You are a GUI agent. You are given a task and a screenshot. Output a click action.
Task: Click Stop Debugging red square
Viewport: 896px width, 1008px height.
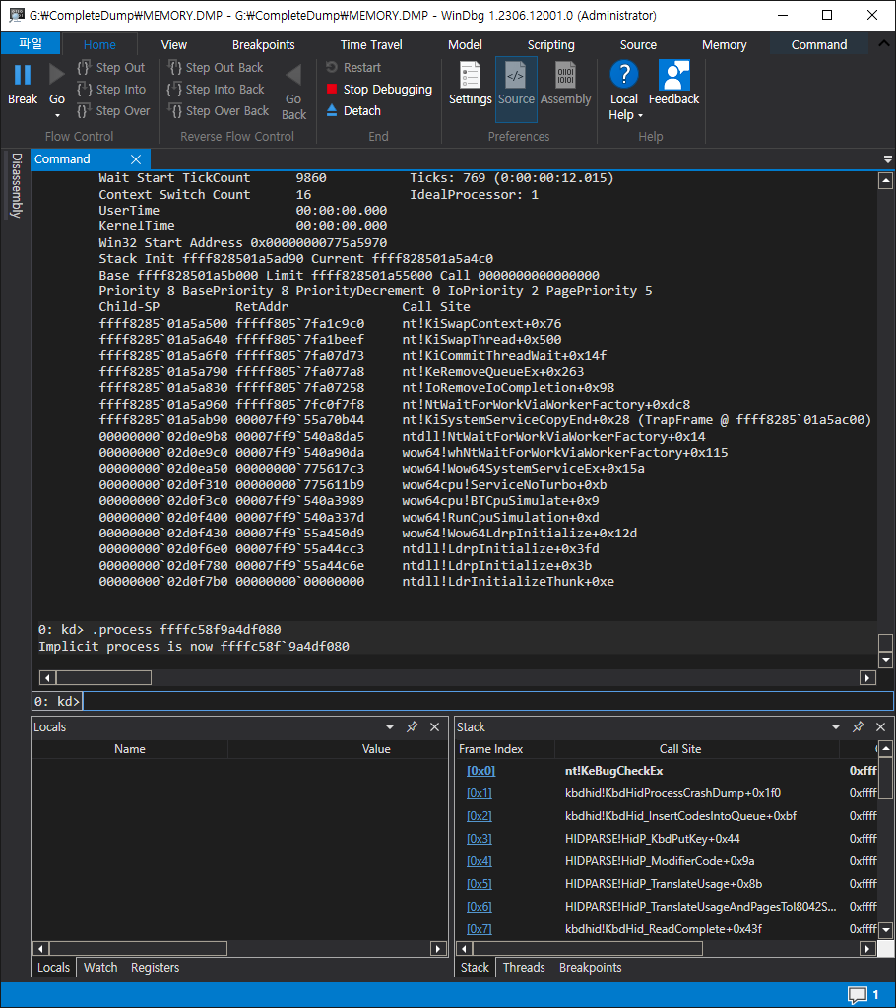point(332,89)
